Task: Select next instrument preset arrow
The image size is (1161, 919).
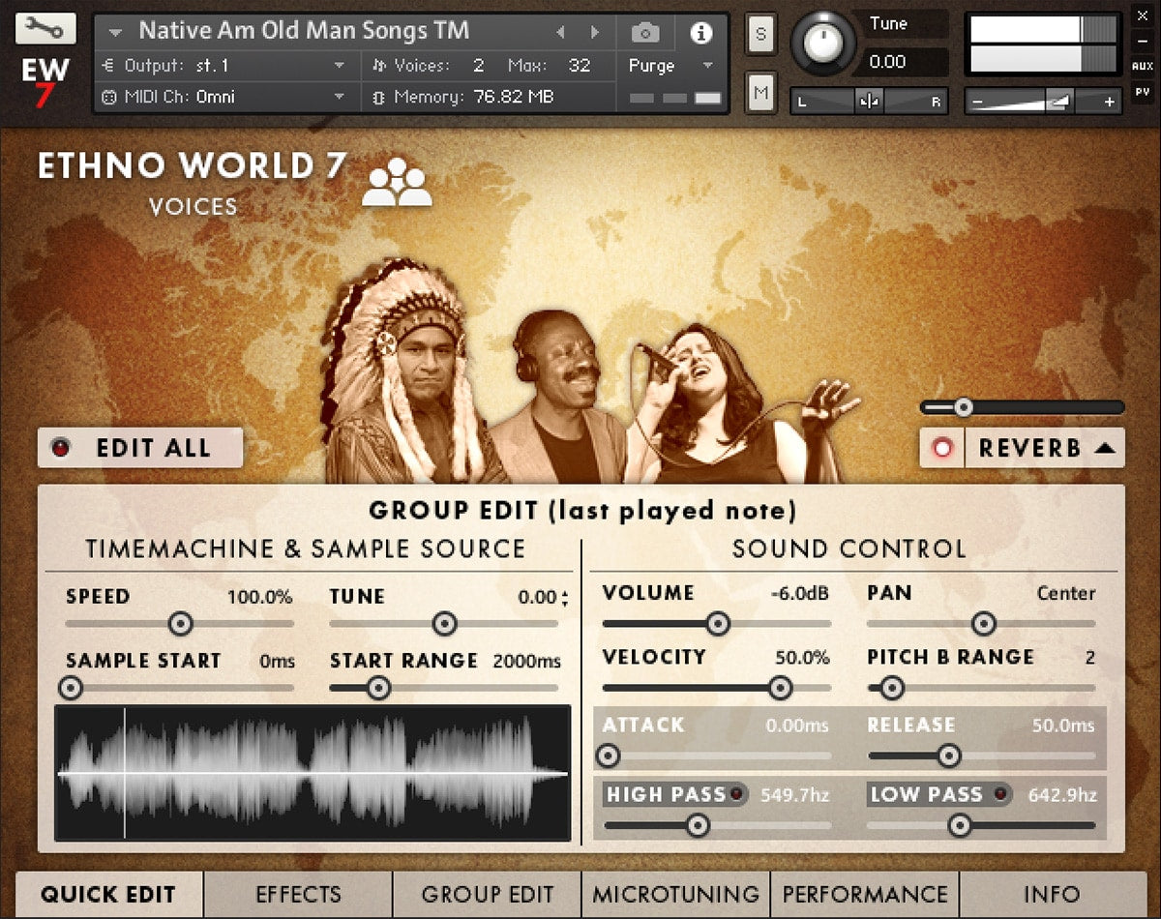Action: [594, 32]
